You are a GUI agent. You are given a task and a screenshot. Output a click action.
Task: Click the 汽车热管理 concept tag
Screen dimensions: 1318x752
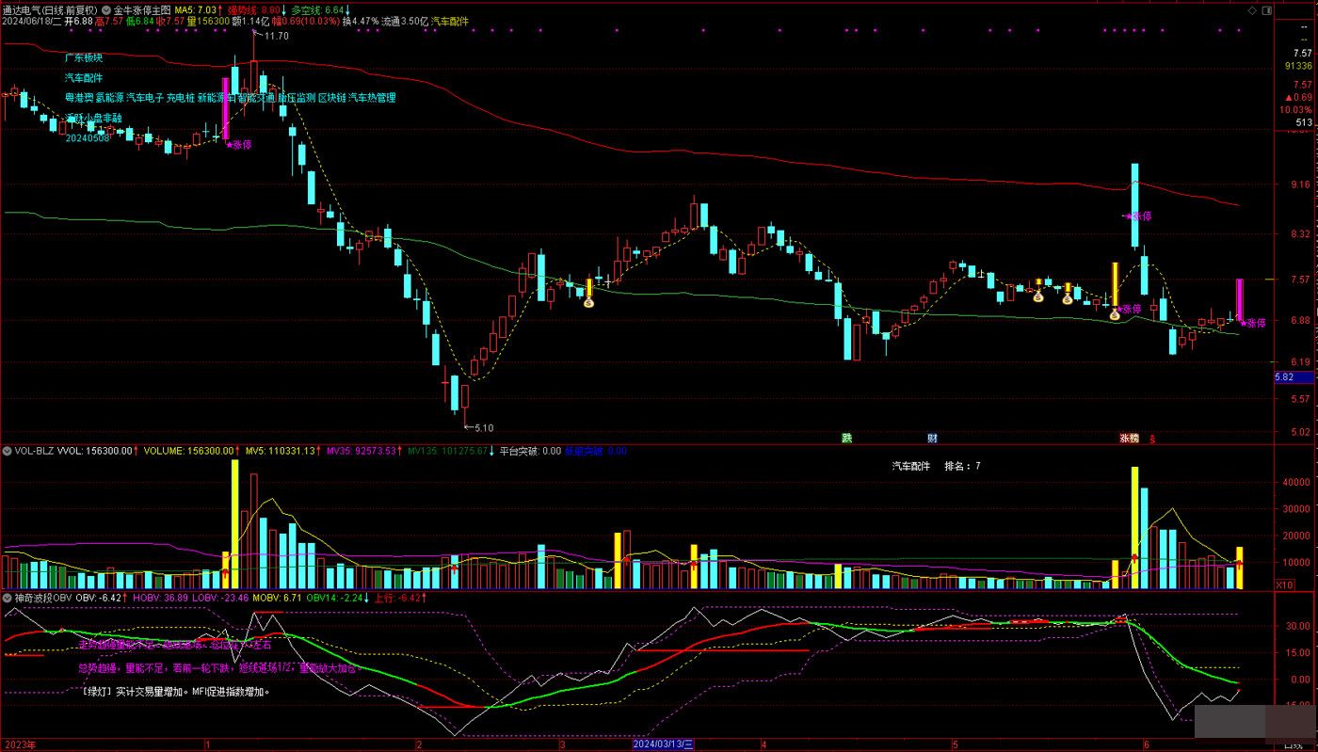coord(372,97)
